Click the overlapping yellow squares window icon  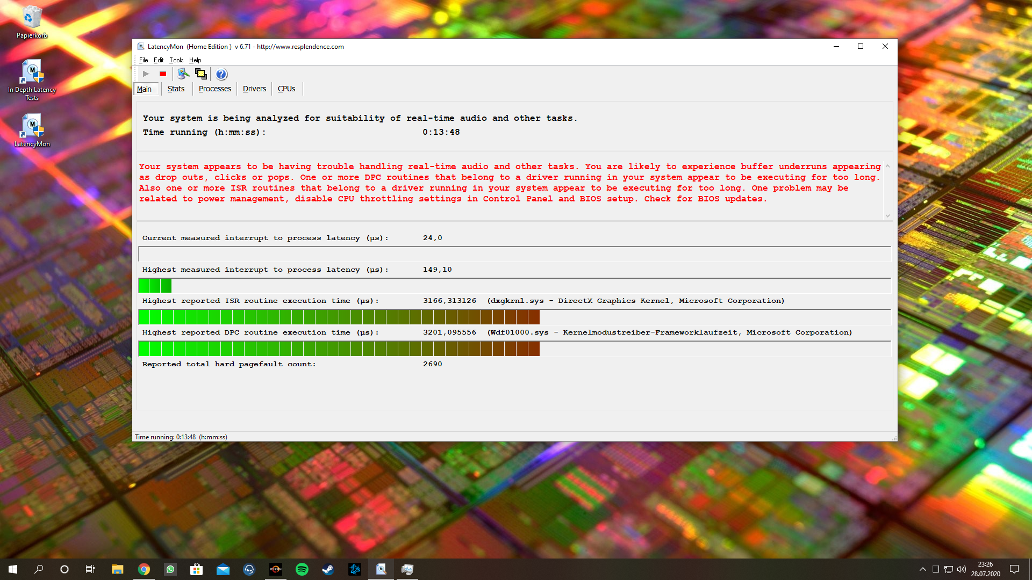point(201,74)
